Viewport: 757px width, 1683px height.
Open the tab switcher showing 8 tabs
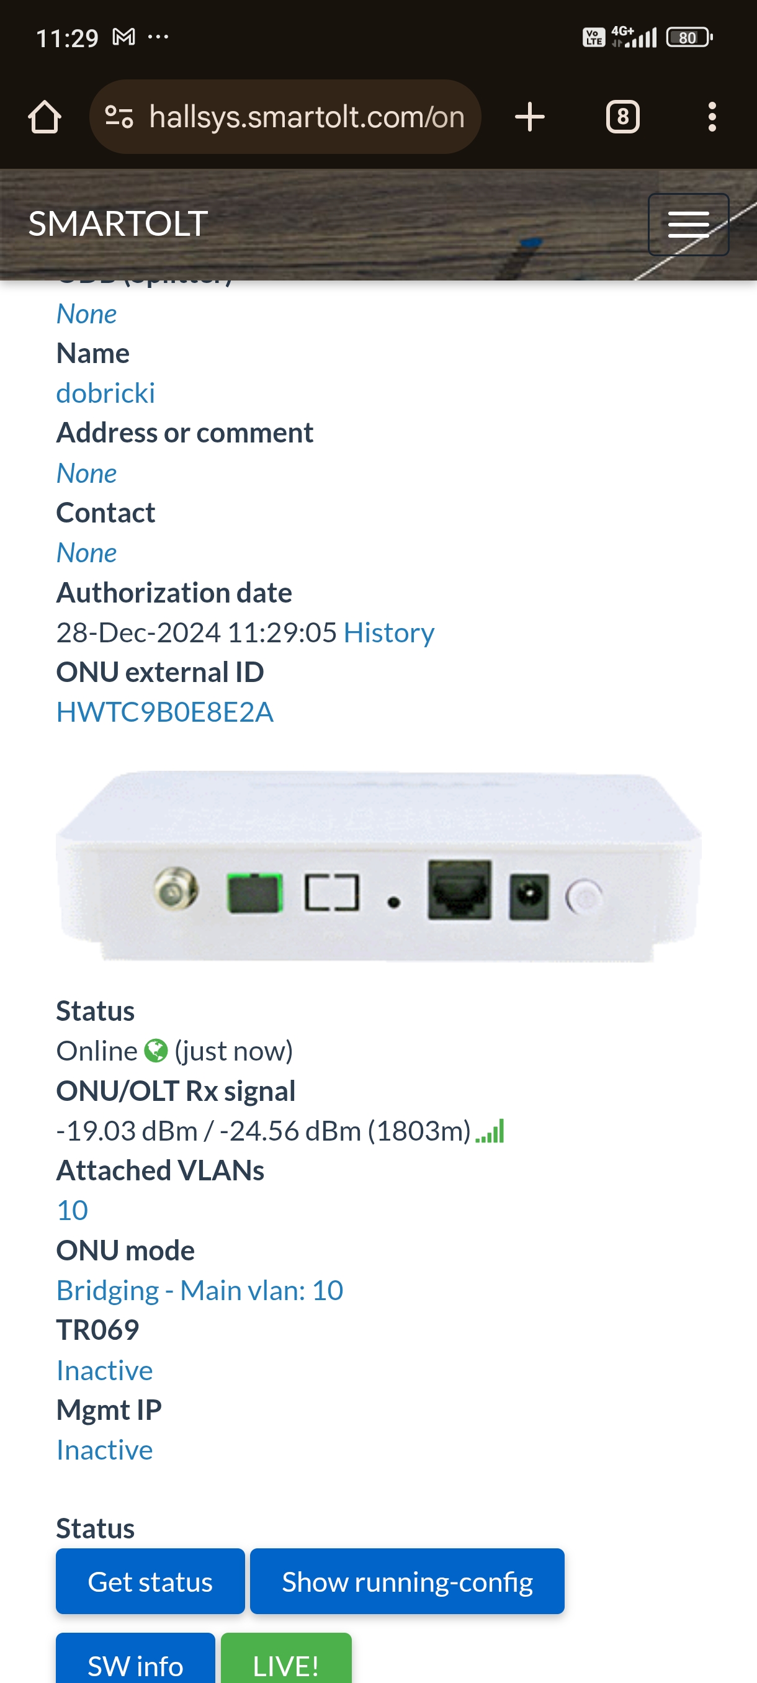pos(622,117)
